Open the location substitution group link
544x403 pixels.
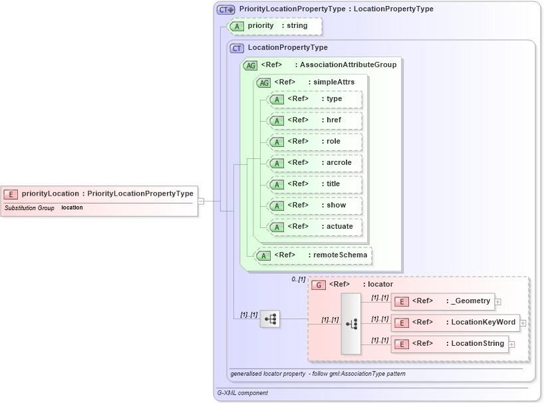73,207
